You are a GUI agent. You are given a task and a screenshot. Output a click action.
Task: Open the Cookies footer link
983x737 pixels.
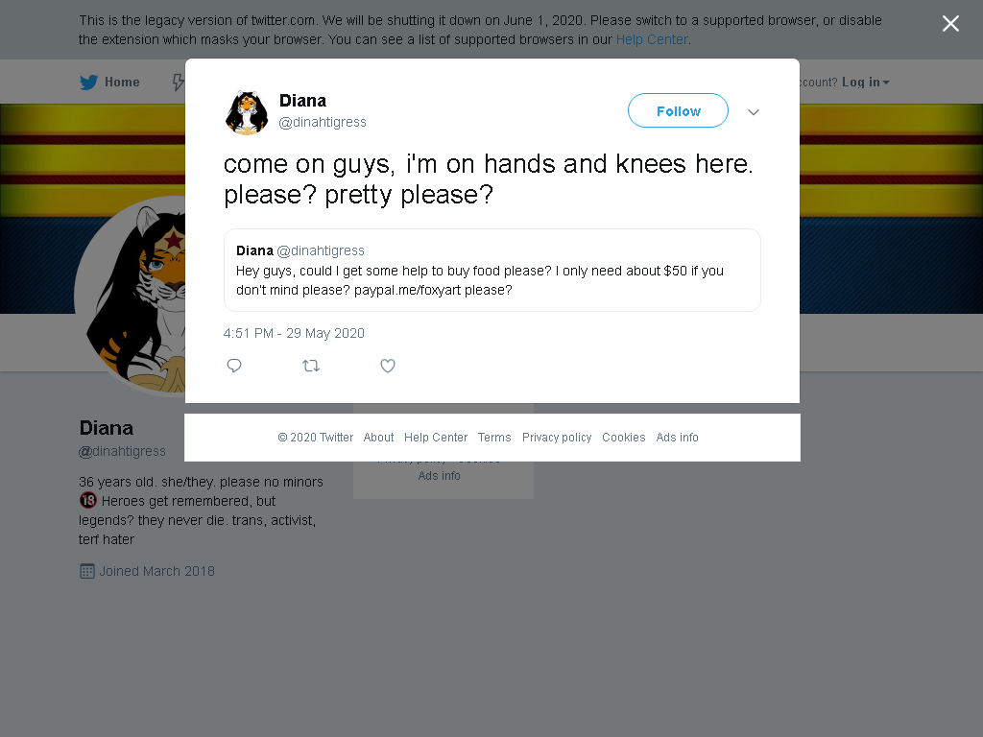click(x=623, y=438)
